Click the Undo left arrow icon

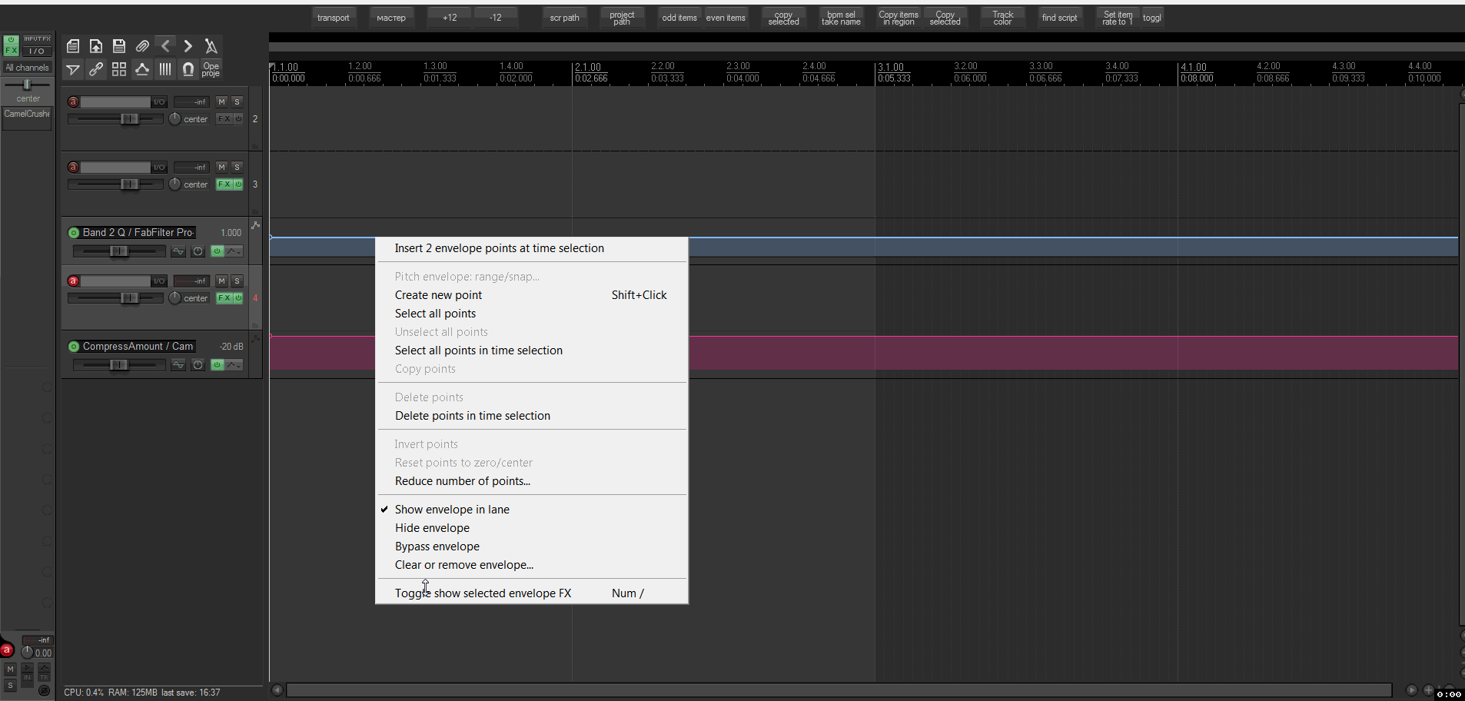[165, 46]
